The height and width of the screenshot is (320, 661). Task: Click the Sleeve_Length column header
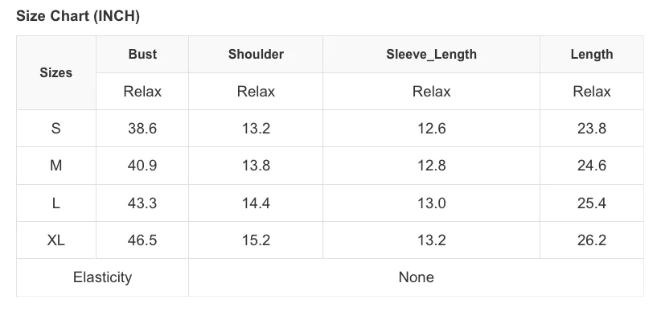tap(431, 55)
